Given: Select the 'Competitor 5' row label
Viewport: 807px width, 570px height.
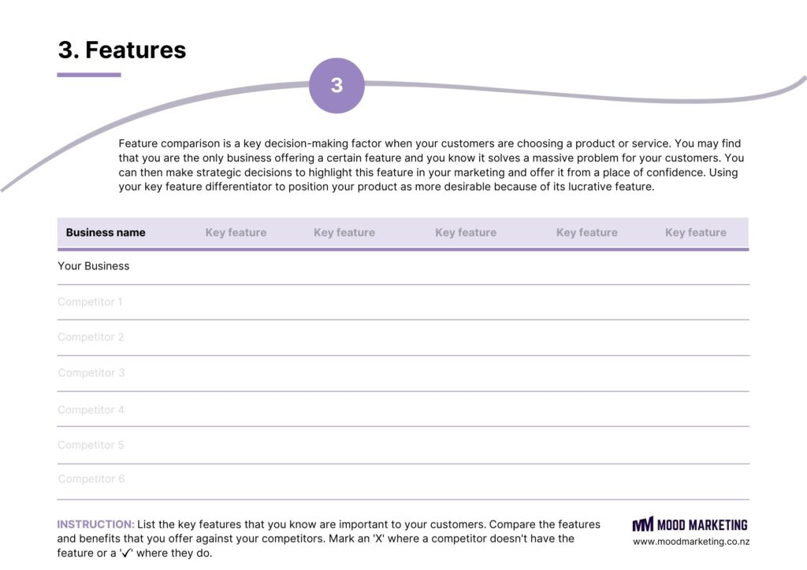Looking at the screenshot, I should click(91, 445).
